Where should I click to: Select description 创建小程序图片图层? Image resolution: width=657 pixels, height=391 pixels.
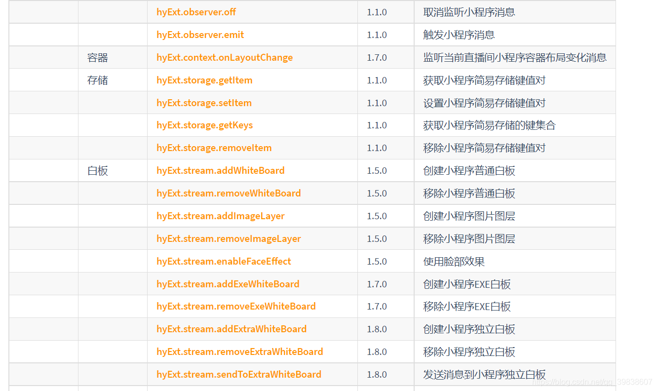pyautogui.click(x=469, y=216)
